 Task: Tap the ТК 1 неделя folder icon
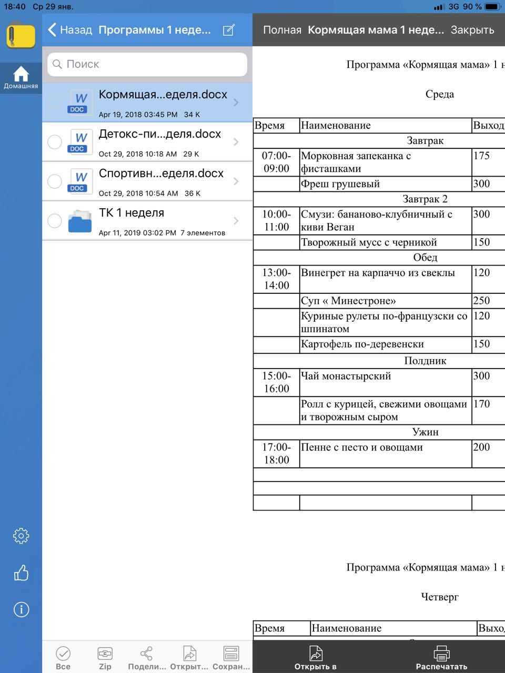click(80, 221)
